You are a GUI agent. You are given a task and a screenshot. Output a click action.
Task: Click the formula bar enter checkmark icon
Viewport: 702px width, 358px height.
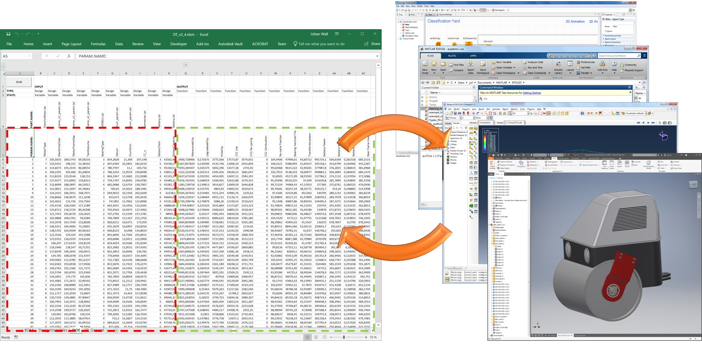(x=58, y=56)
